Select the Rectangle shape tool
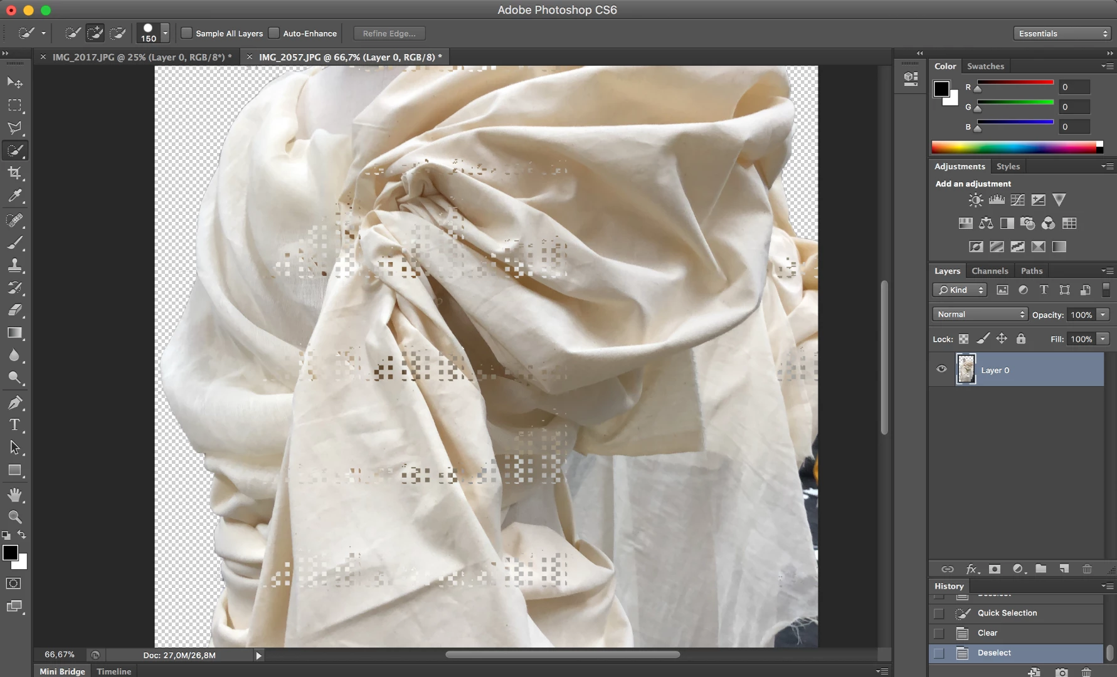Screen dimensions: 1117x677 [14, 470]
